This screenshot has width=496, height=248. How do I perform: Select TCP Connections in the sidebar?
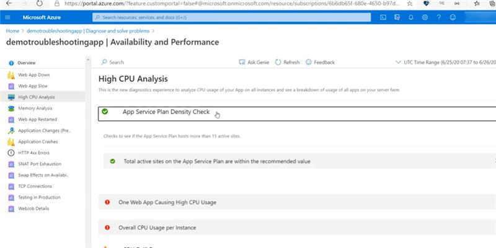(35, 186)
